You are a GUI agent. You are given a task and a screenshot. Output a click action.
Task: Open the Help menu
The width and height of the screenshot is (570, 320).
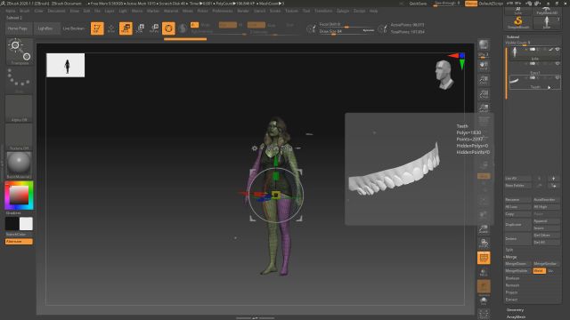point(373,11)
